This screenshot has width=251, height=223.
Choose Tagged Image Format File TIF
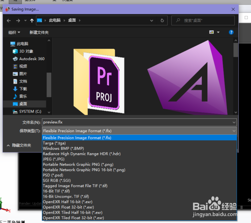point(139,186)
